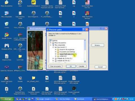Expand the WINDOWS folder node

tap(56, 56)
